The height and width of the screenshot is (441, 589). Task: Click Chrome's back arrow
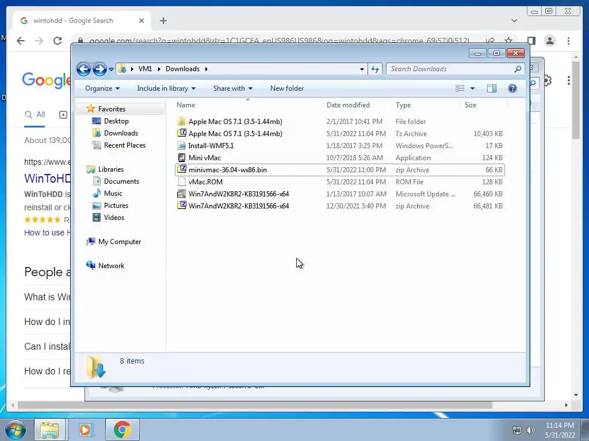(21, 41)
